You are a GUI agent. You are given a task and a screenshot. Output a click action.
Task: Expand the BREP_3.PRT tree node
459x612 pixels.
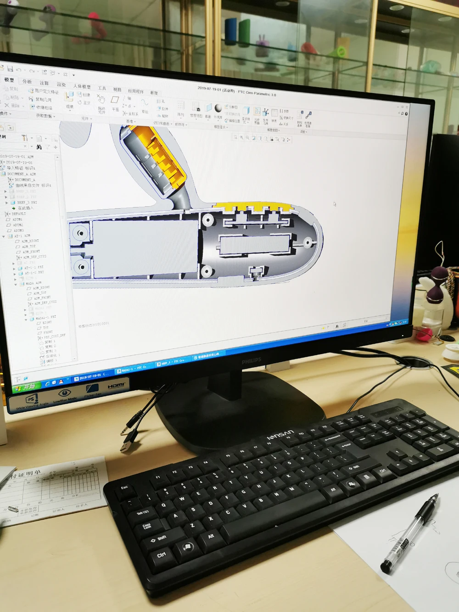(6, 202)
